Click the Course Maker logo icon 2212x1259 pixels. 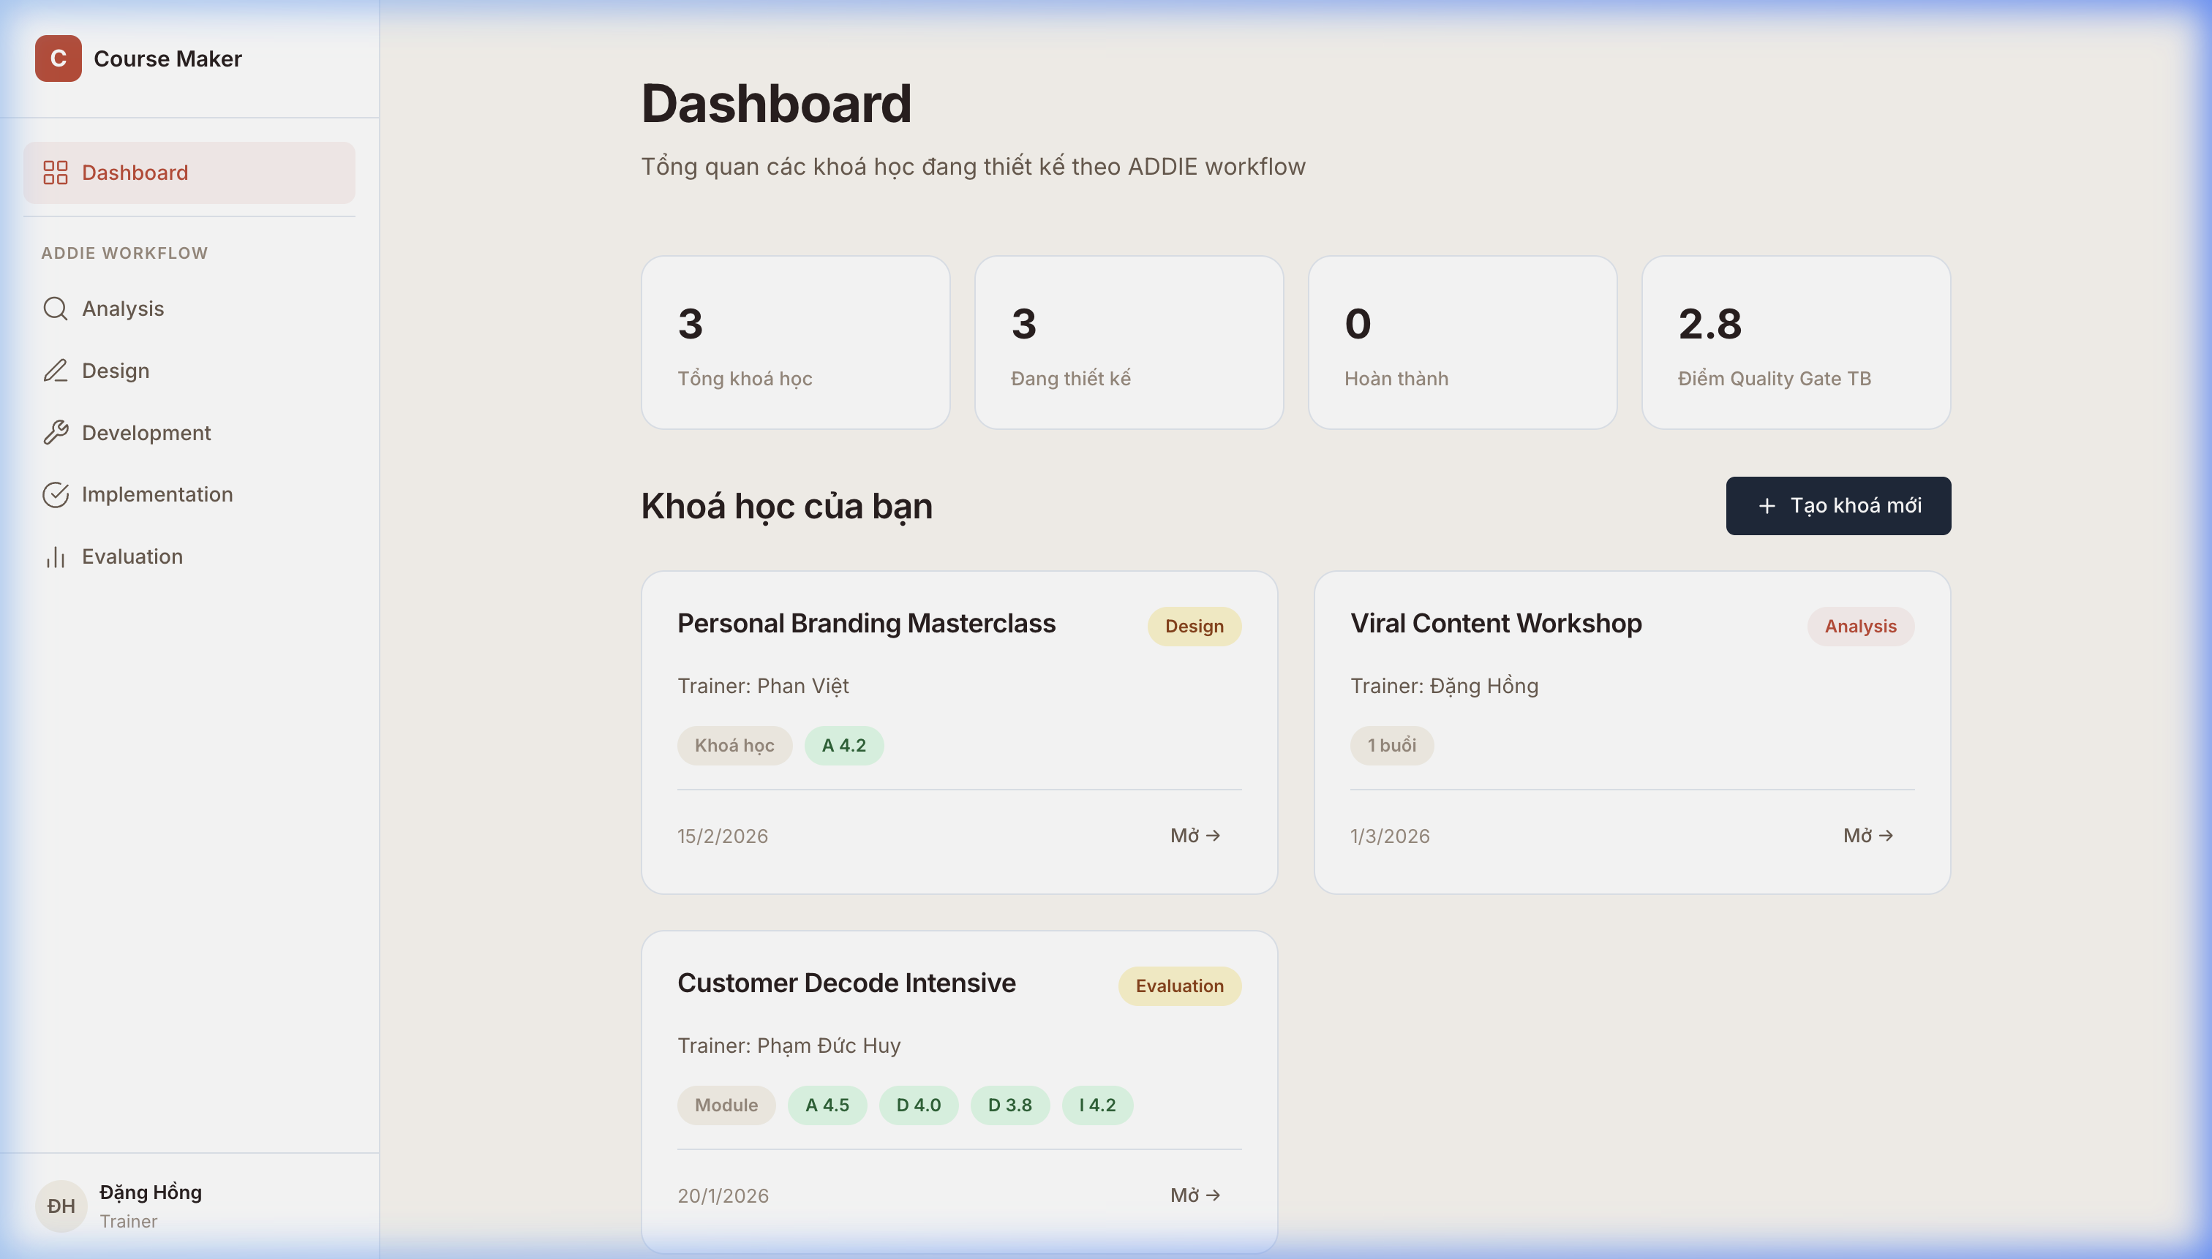[x=58, y=58]
